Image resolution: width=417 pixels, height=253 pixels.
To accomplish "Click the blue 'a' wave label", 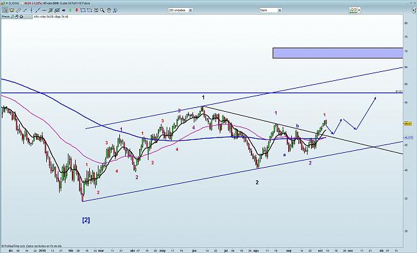I will point(284,155).
